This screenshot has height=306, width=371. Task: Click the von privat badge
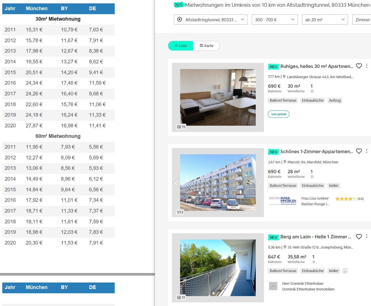[279, 114]
